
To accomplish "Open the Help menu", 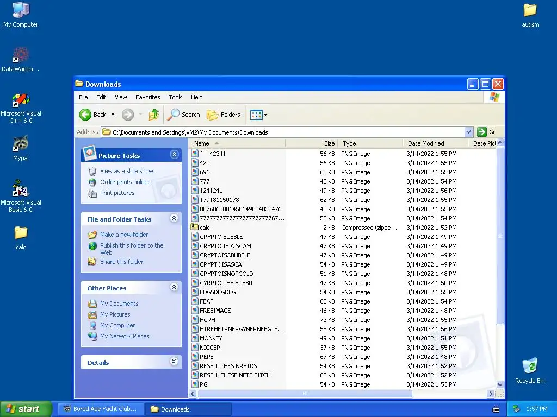I will 196,97.
